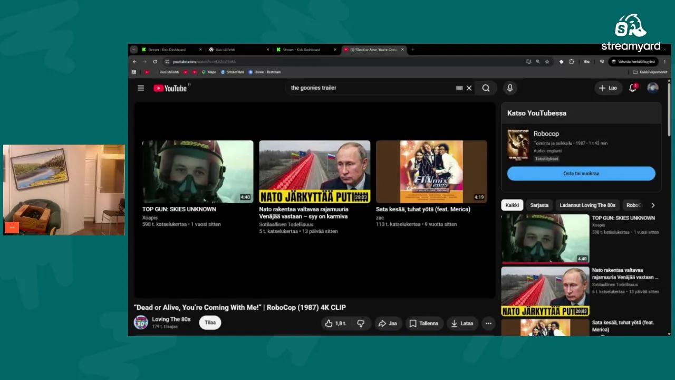Viewport: 675px width, 380px height.
Task: Open the YouTube hamburger guide menu
Action: (x=141, y=88)
